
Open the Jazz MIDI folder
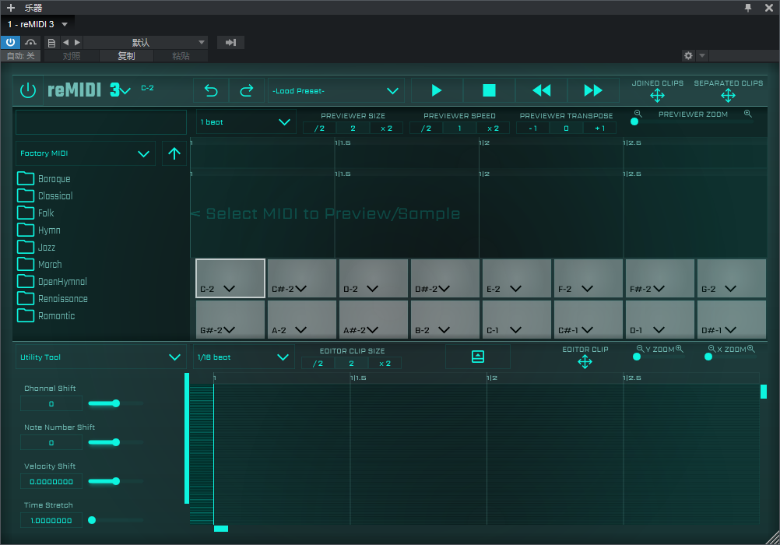tap(37, 248)
